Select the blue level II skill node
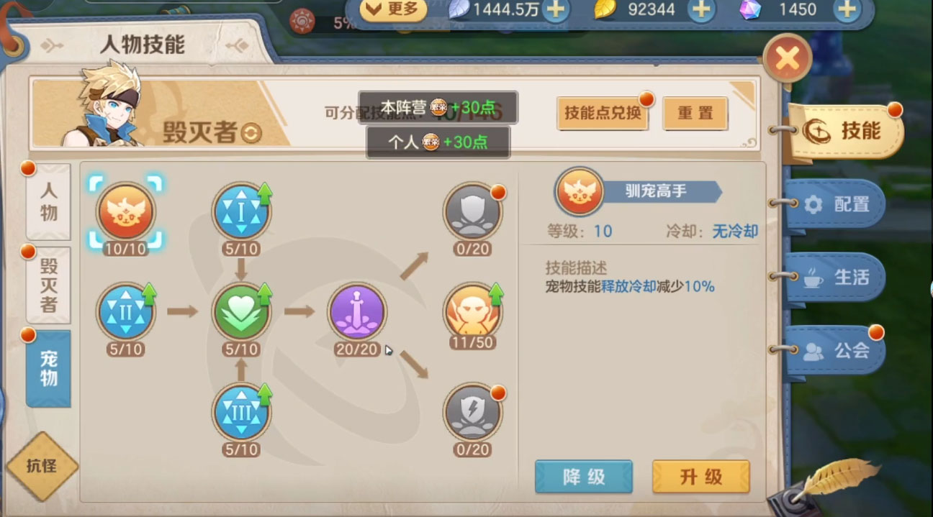The height and width of the screenshot is (517, 933). coord(126,311)
